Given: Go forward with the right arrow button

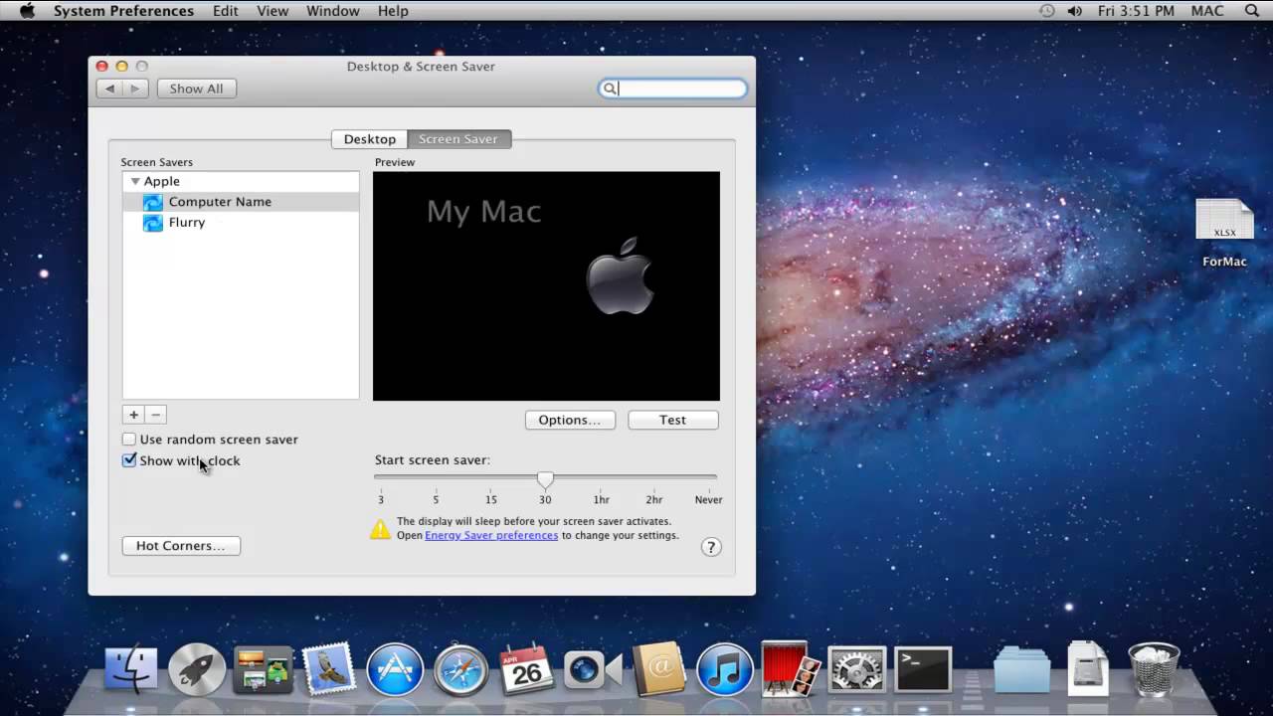Looking at the screenshot, I should [x=136, y=89].
